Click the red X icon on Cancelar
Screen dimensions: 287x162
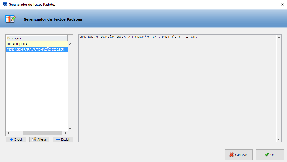point(231,155)
